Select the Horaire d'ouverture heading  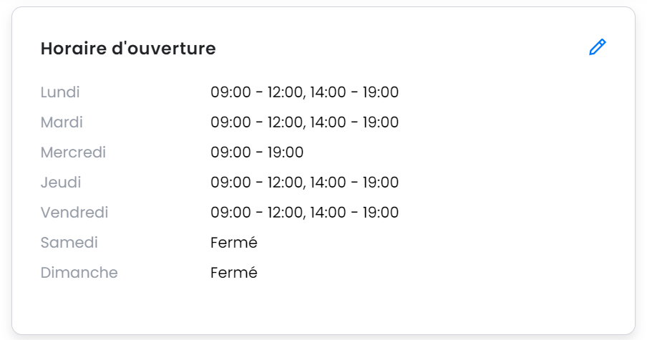pos(128,48)
